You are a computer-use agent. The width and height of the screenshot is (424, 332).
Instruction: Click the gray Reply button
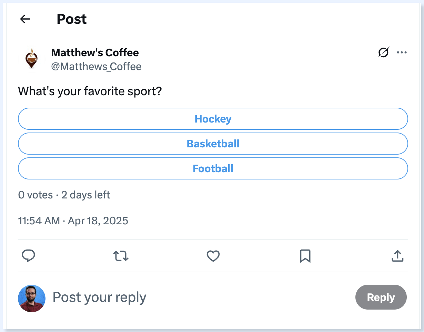(x=381, y=297)
